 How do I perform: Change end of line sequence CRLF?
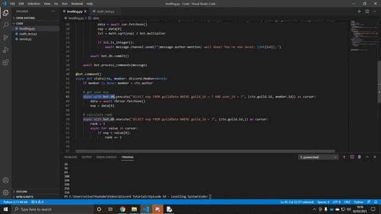point(347,202)
